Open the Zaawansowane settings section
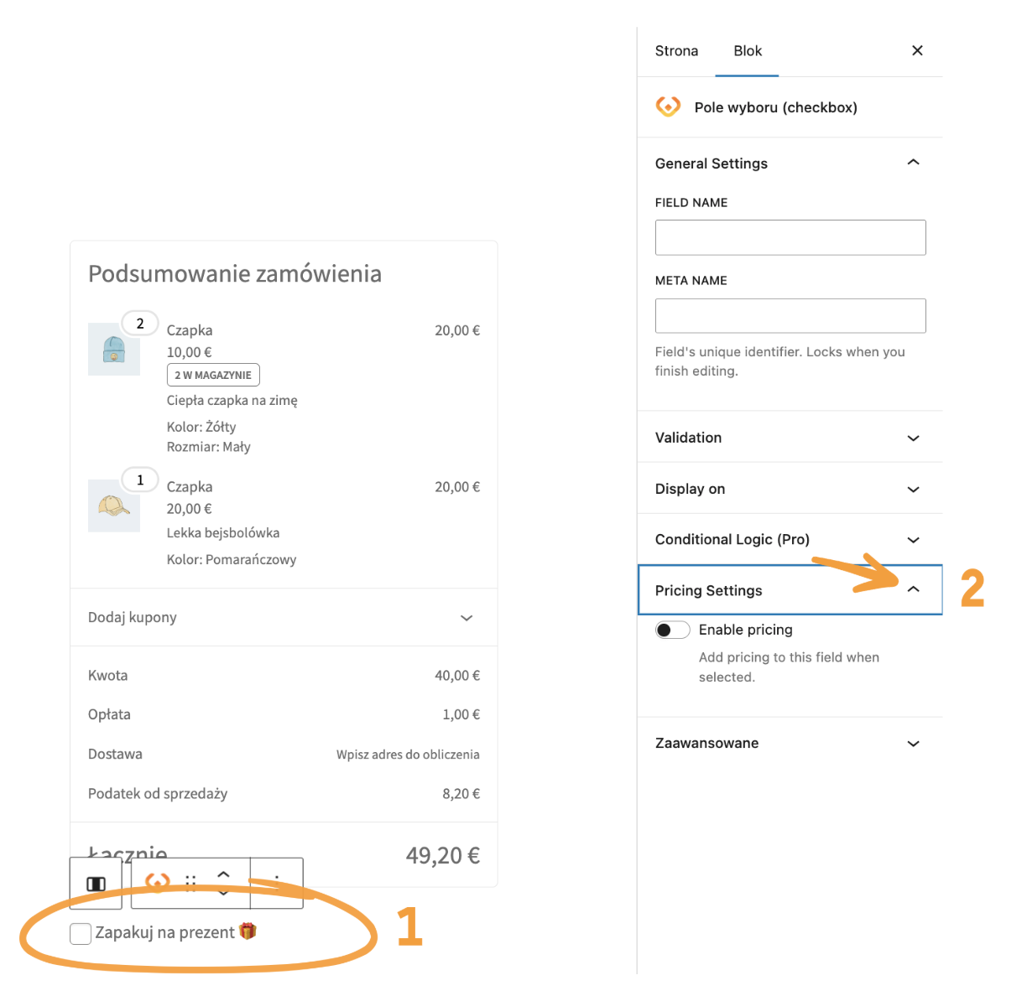The width and height of the screenshot is (1027, 996). pos(913,743)
